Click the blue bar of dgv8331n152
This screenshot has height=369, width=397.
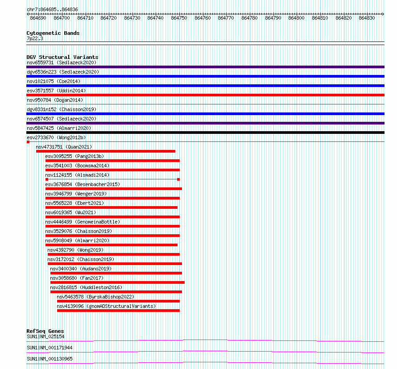click(205, 114)
